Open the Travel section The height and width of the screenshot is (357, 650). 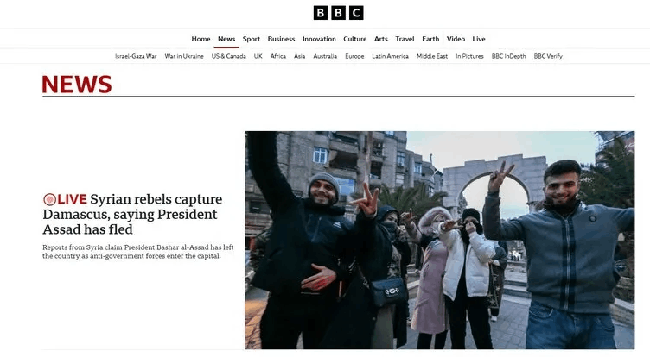tap(405, 39)
